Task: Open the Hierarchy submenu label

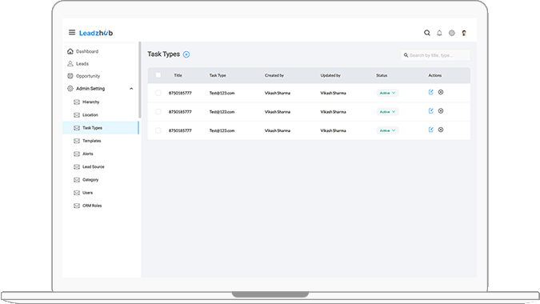Action: click(91, 102)
